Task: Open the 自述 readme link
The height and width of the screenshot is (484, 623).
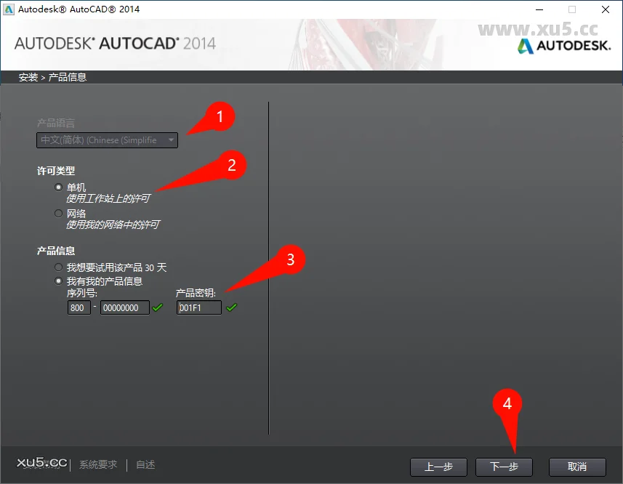Action: pos(145,464)
